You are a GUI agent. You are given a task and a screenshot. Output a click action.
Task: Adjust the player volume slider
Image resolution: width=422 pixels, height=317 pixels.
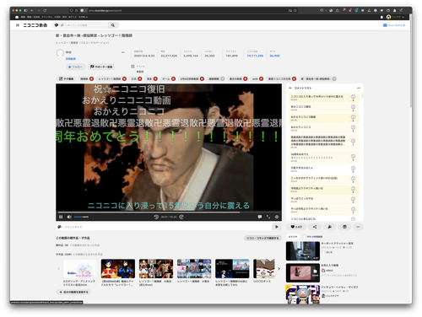[x=81, y=217]
